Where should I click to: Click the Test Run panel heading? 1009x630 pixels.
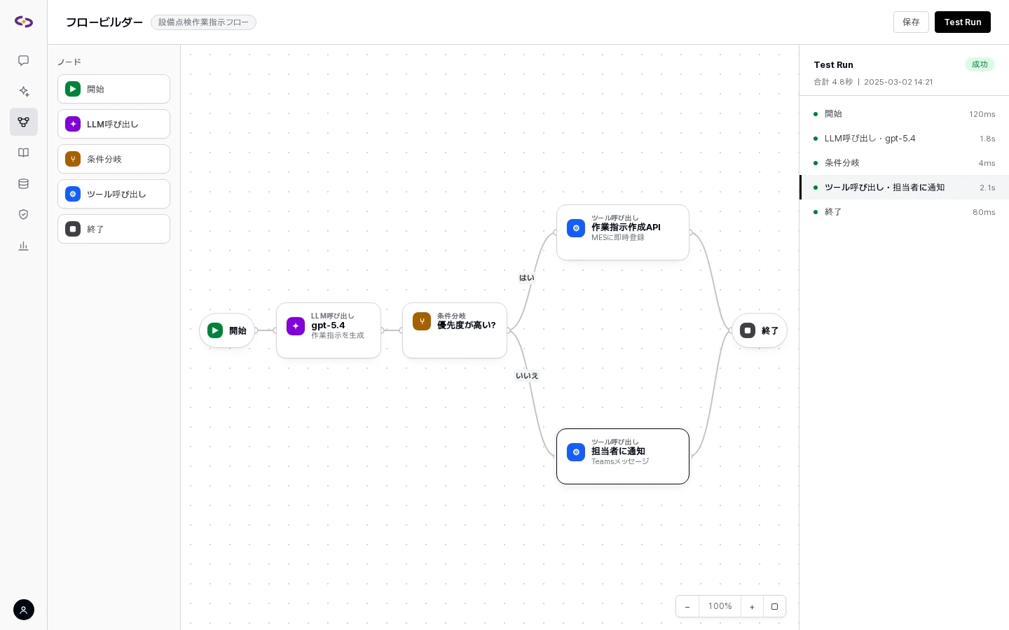(x=833, y=64)
